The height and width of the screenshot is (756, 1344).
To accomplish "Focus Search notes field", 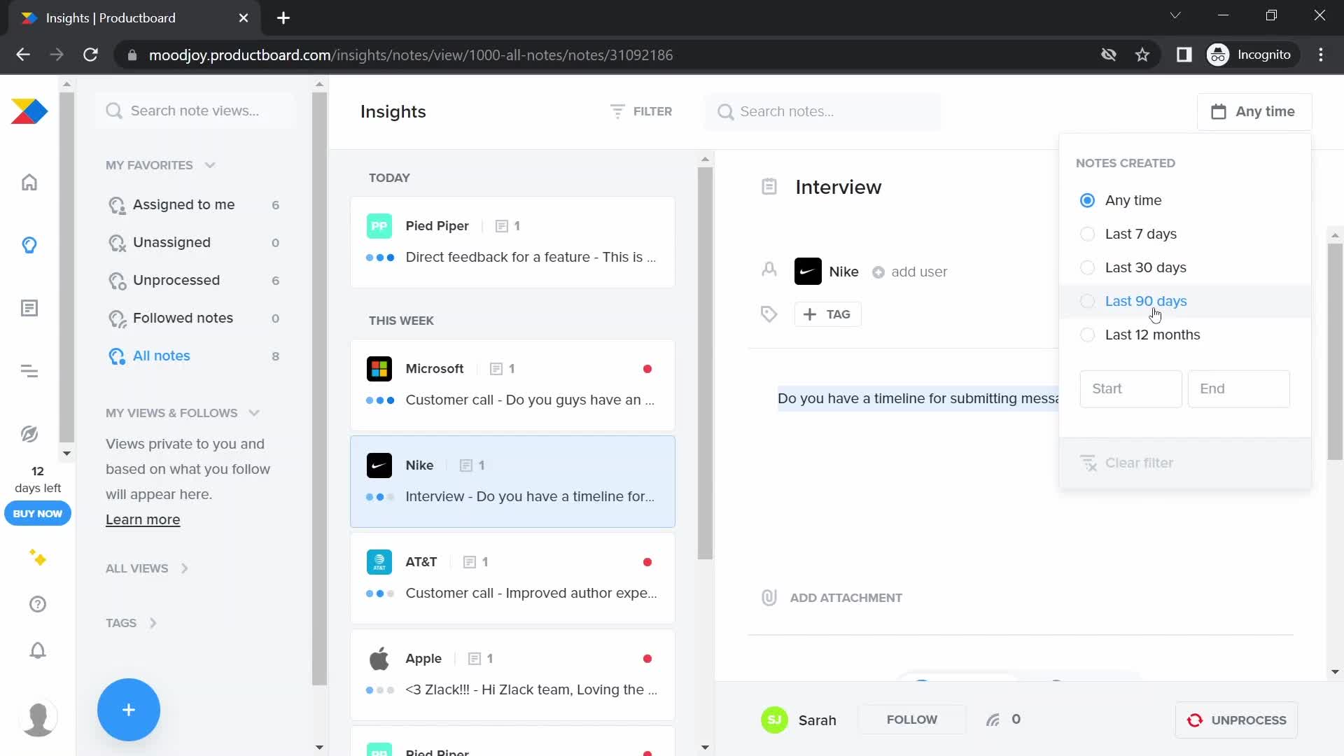I will (823, 111).
